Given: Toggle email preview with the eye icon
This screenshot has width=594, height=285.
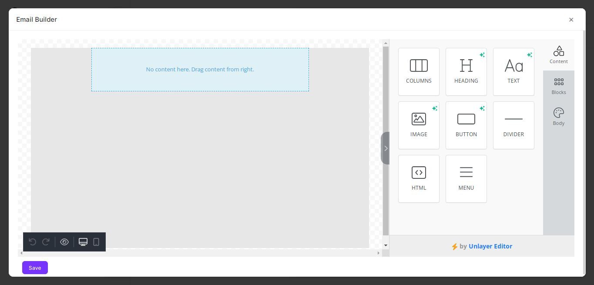Looking at the screenshot, I should 64,241.
